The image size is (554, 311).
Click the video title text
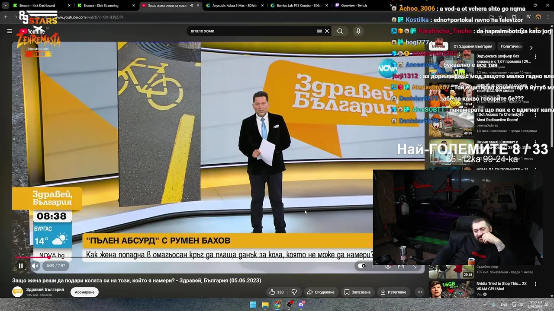pyautogui.click(x=136, y=280)
